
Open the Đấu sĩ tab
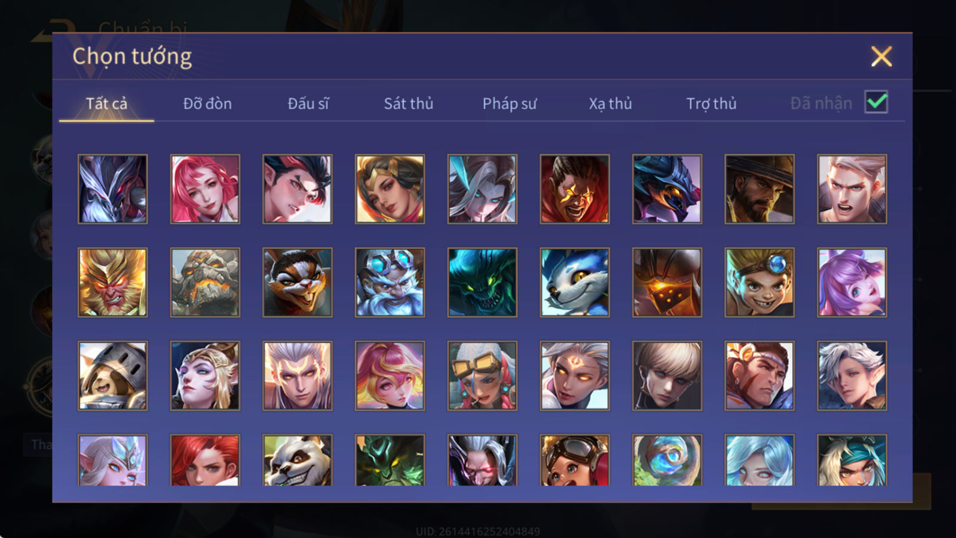(308, 103)
